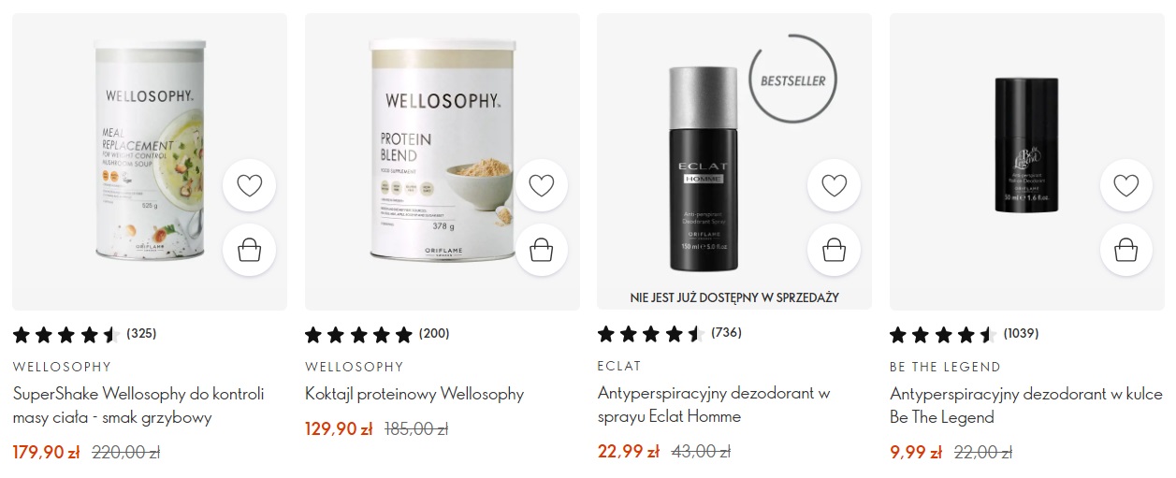The width and height of the screenshot is (1176, 478).
Task: Add Be The Legend deodorant to bag
Action: point(1126,250)
